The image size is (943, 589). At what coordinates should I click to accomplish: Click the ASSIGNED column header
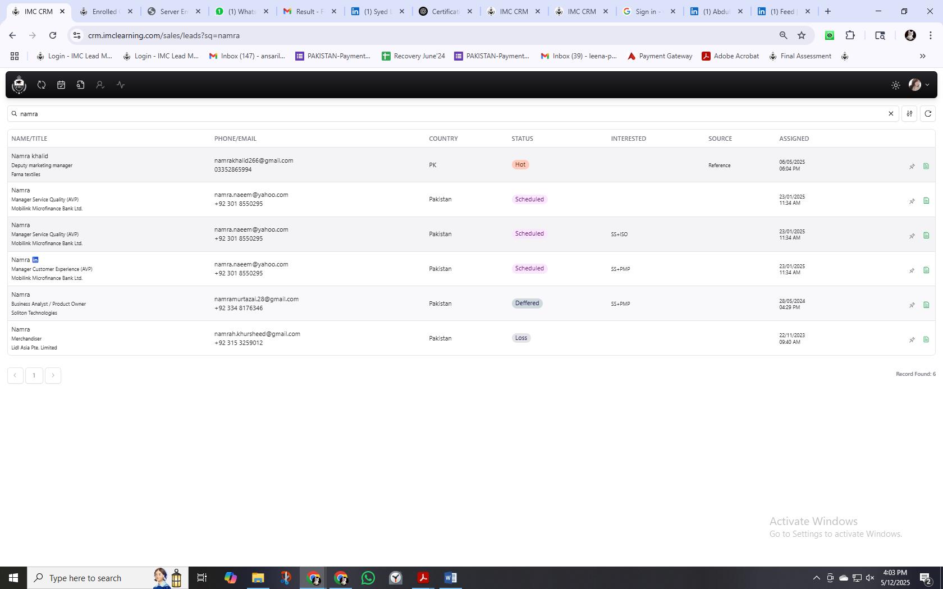[794, 139]
